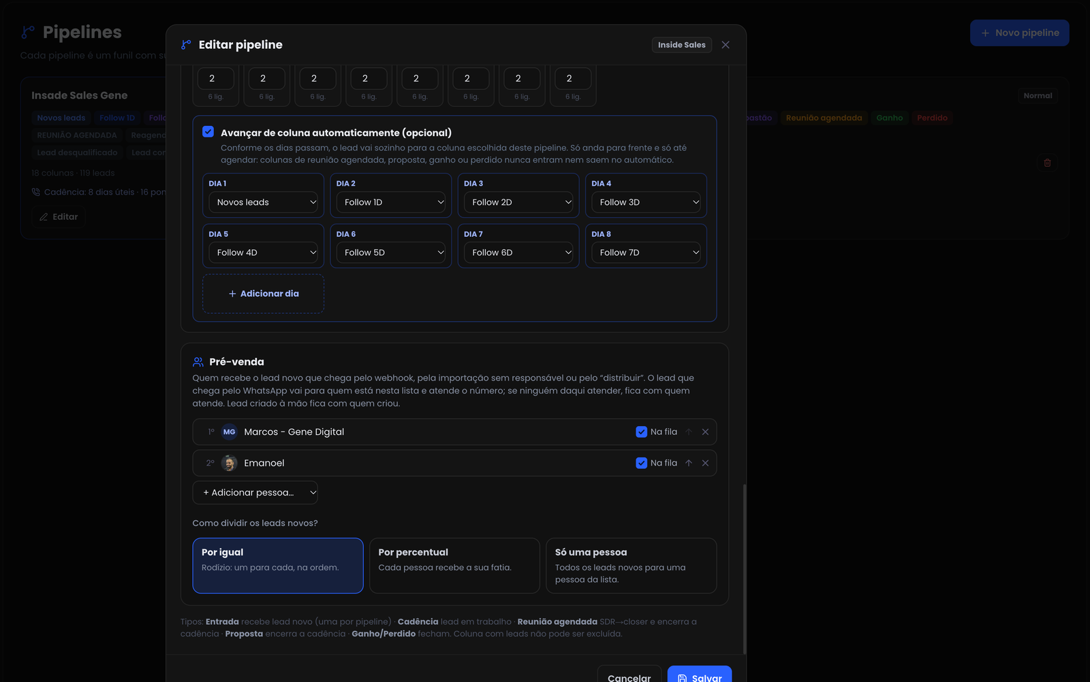Click the Salvar button

(x=700, y=675)
